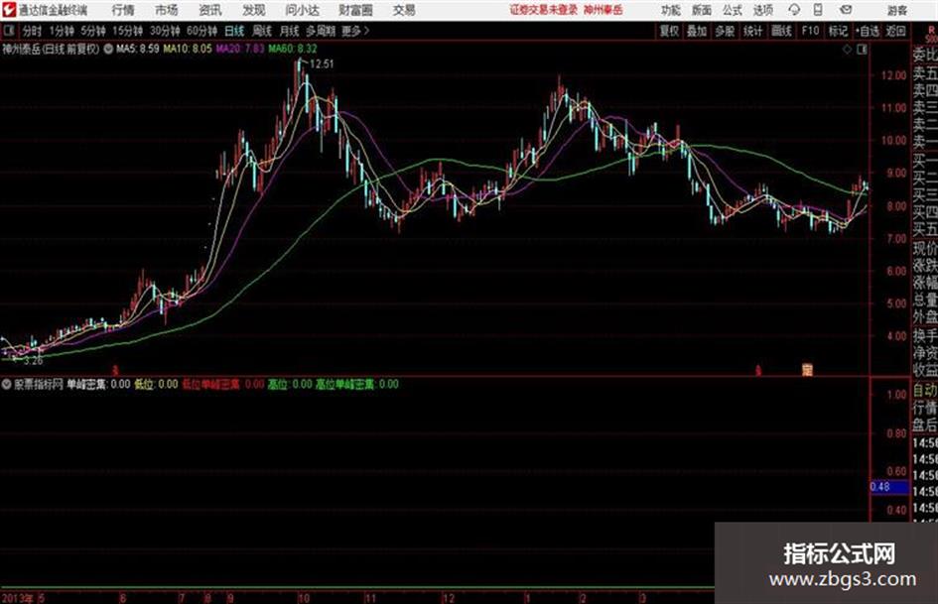Open the 公式 menu
The image size is (938, 604).
(x=733, y=10)
